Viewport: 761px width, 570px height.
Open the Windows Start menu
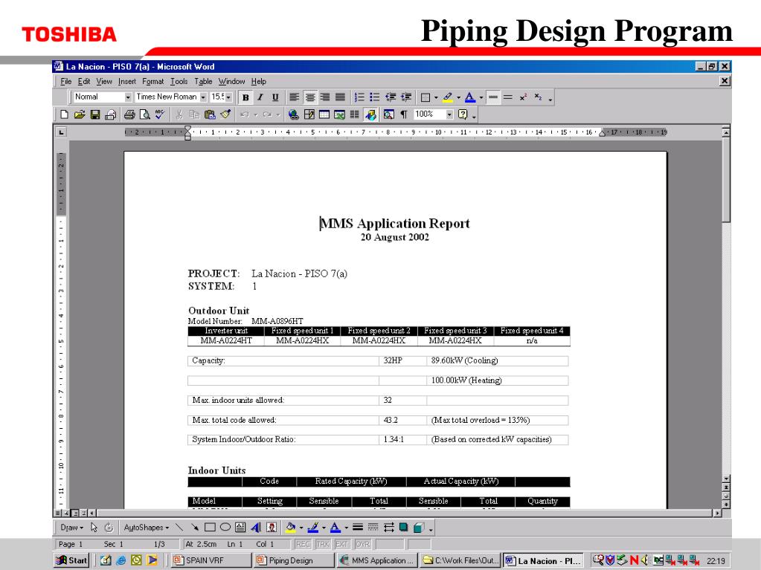[x=72, y=560]
